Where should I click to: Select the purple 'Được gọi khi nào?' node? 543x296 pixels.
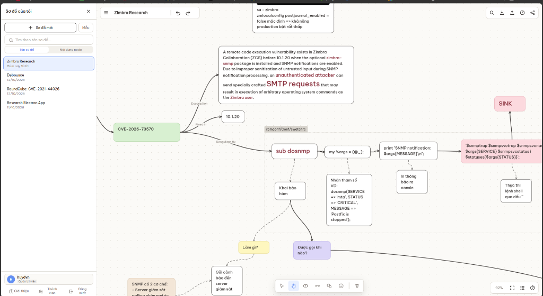[x=312, y=250]
